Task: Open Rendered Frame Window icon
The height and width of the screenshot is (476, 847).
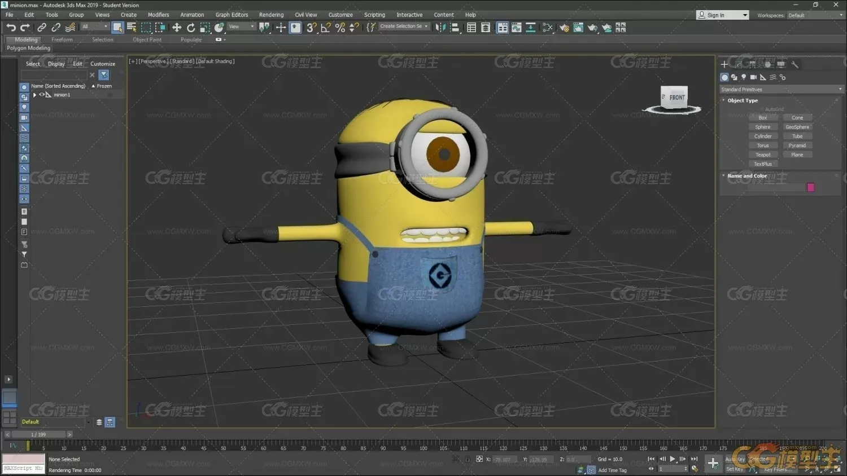Action: (x=578, y=28)
